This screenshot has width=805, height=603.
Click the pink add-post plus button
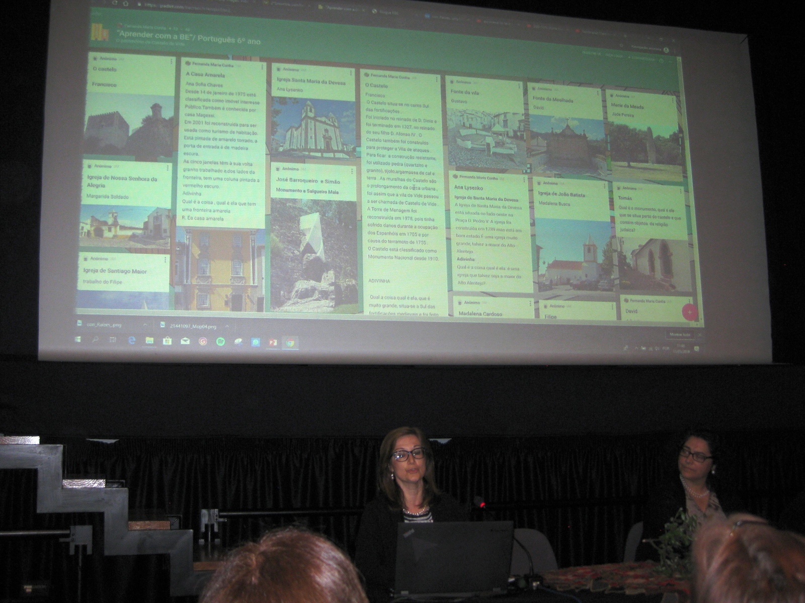pos(689,312)
